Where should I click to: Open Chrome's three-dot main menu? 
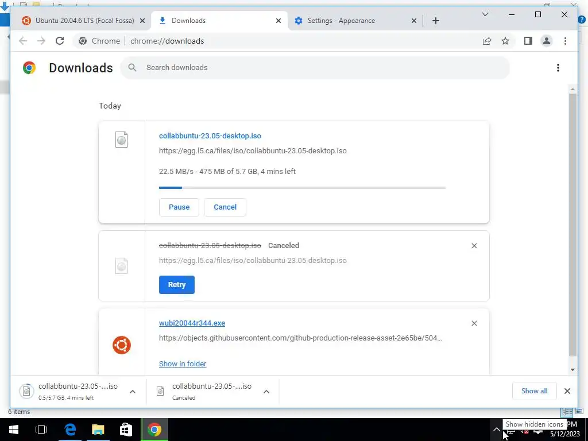tap(565, 41)
